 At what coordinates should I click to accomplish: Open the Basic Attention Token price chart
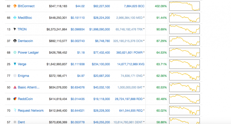185,87
